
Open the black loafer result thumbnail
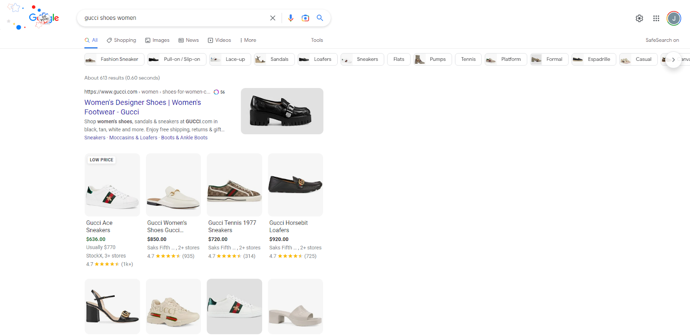pos(282,111)
